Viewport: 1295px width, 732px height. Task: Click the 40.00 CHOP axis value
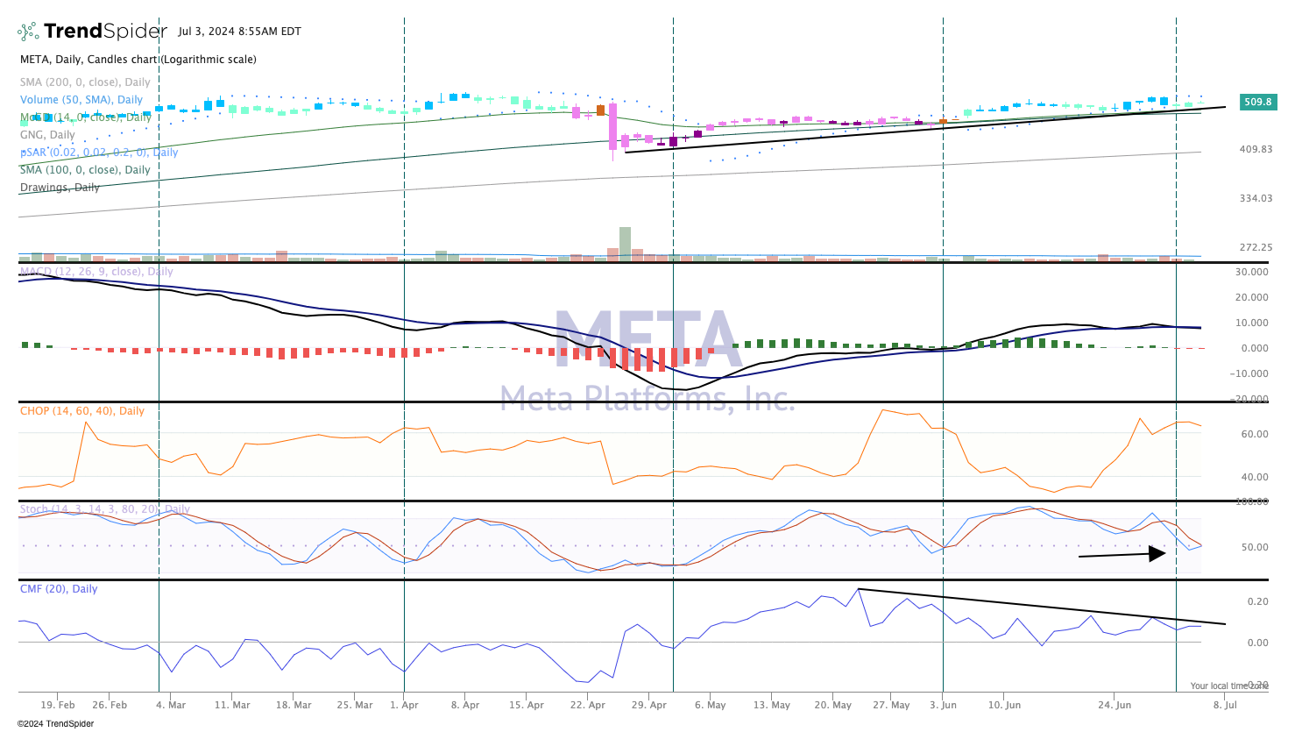coord(1256,477)
